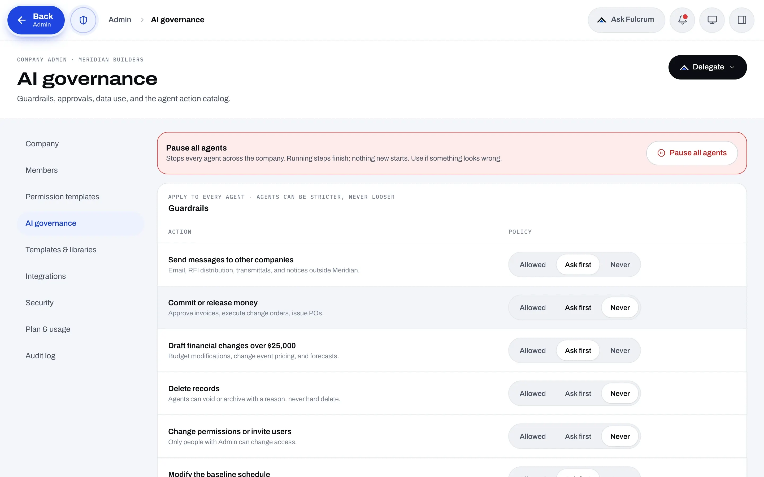Open the notifications bell
Image resolution: width=764 pixels, height=477 pixels.
pyautogui.click(x=682, y=20)
